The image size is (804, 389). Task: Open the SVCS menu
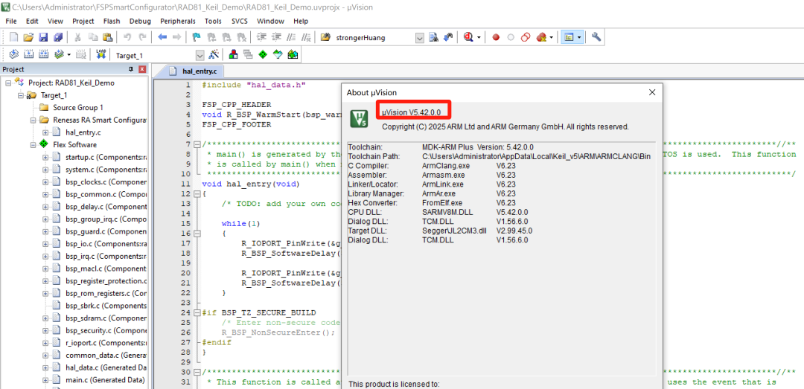[x=240, y=21]
